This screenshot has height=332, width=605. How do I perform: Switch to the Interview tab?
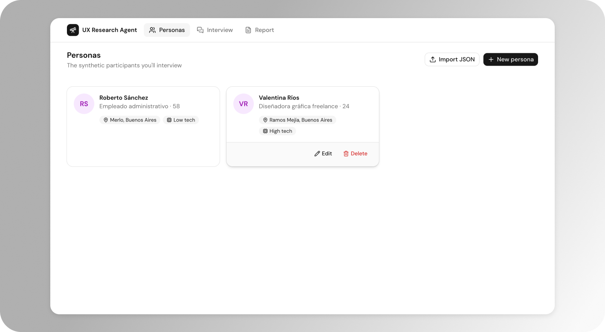click(215, 30)
